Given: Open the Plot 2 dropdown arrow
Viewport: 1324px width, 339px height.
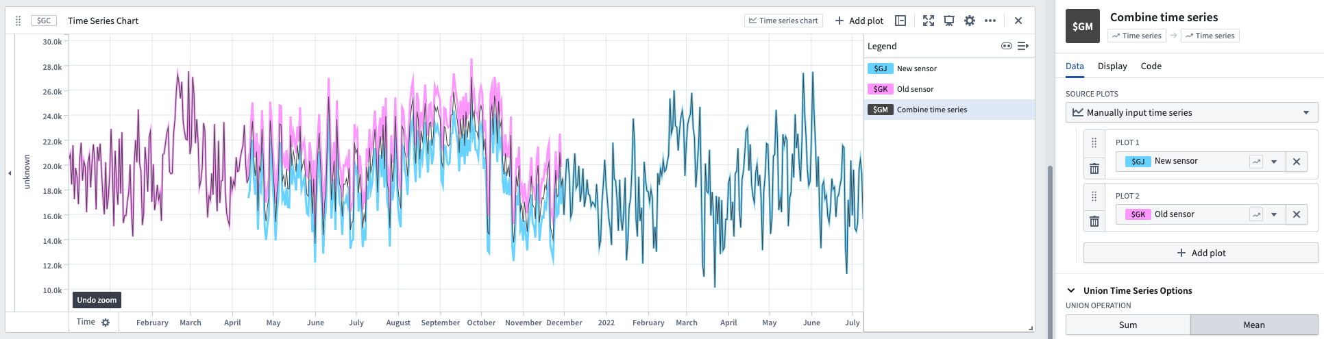Looking at the screenshot, I should (x=1274, y=214).
